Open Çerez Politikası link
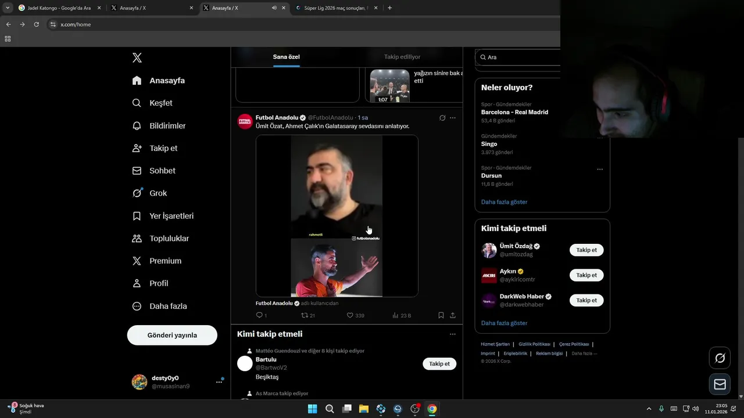The image size is (744, 418). click(574, 344)
